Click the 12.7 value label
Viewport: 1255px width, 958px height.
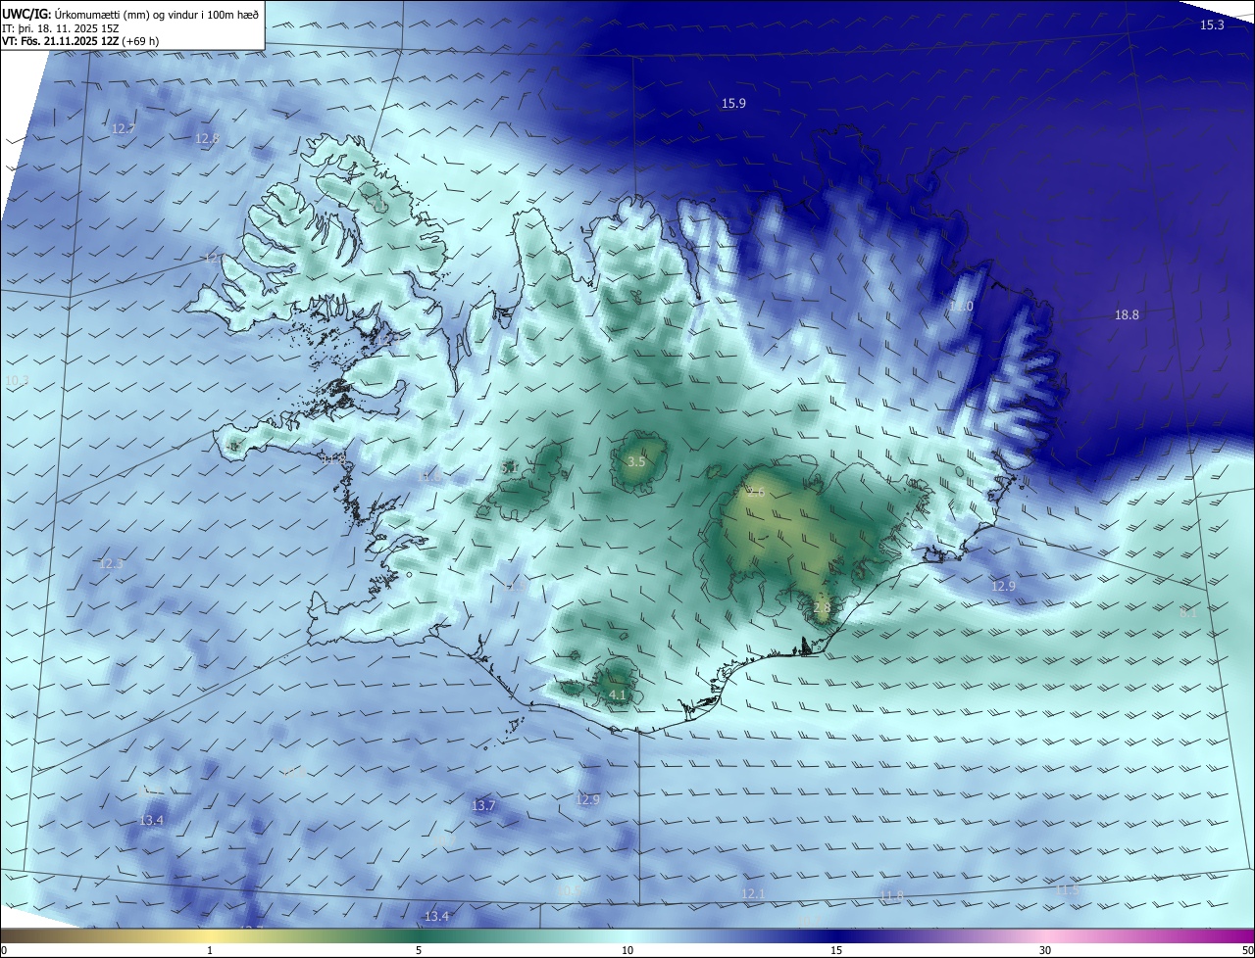[124, 129]
